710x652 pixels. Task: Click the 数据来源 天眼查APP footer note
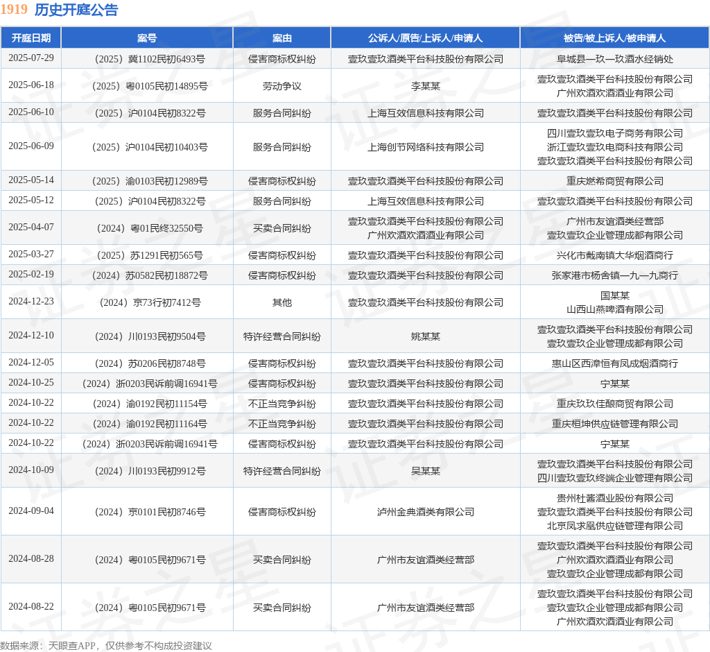pyautogui.click(x=106, y=646)
